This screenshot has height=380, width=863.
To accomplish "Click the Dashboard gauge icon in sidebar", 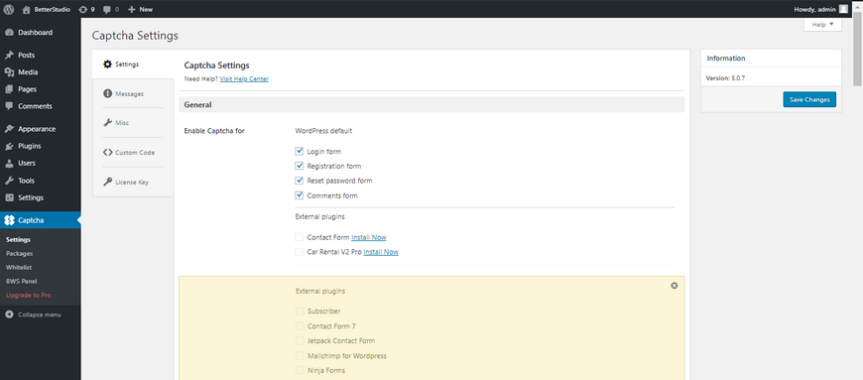I will pos(9,33).
